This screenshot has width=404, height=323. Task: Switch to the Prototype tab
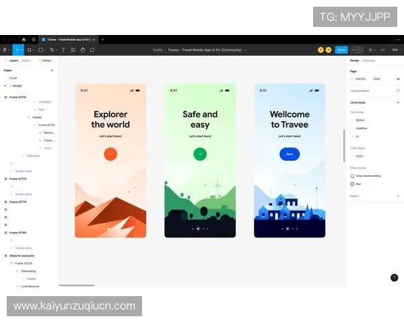(x=369, y=61)
